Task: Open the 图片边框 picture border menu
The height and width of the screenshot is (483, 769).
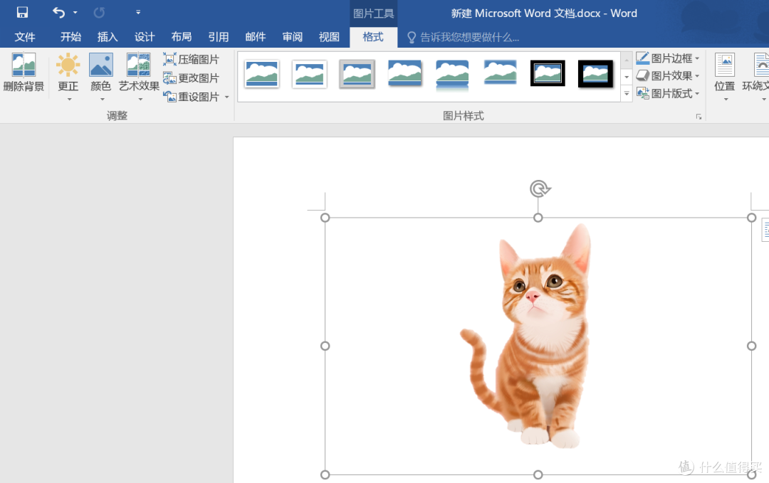Action: click(667, 58)
